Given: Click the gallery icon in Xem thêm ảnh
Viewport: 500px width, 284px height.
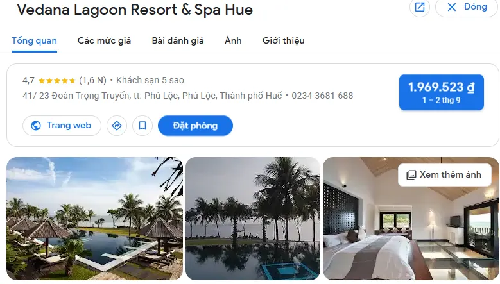Looking at the screenshot, I should [411, 175].
